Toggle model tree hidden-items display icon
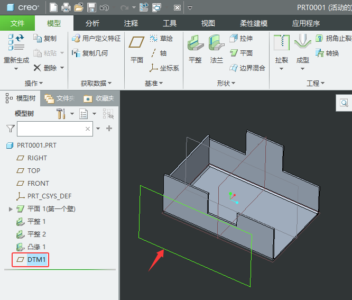Viewport: 352px width, 300px height. tap(108, 114)
